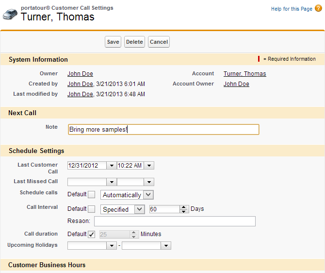Open the Owner John Doe link
This screenshot has height=273, width=325.
click(80, 74)
